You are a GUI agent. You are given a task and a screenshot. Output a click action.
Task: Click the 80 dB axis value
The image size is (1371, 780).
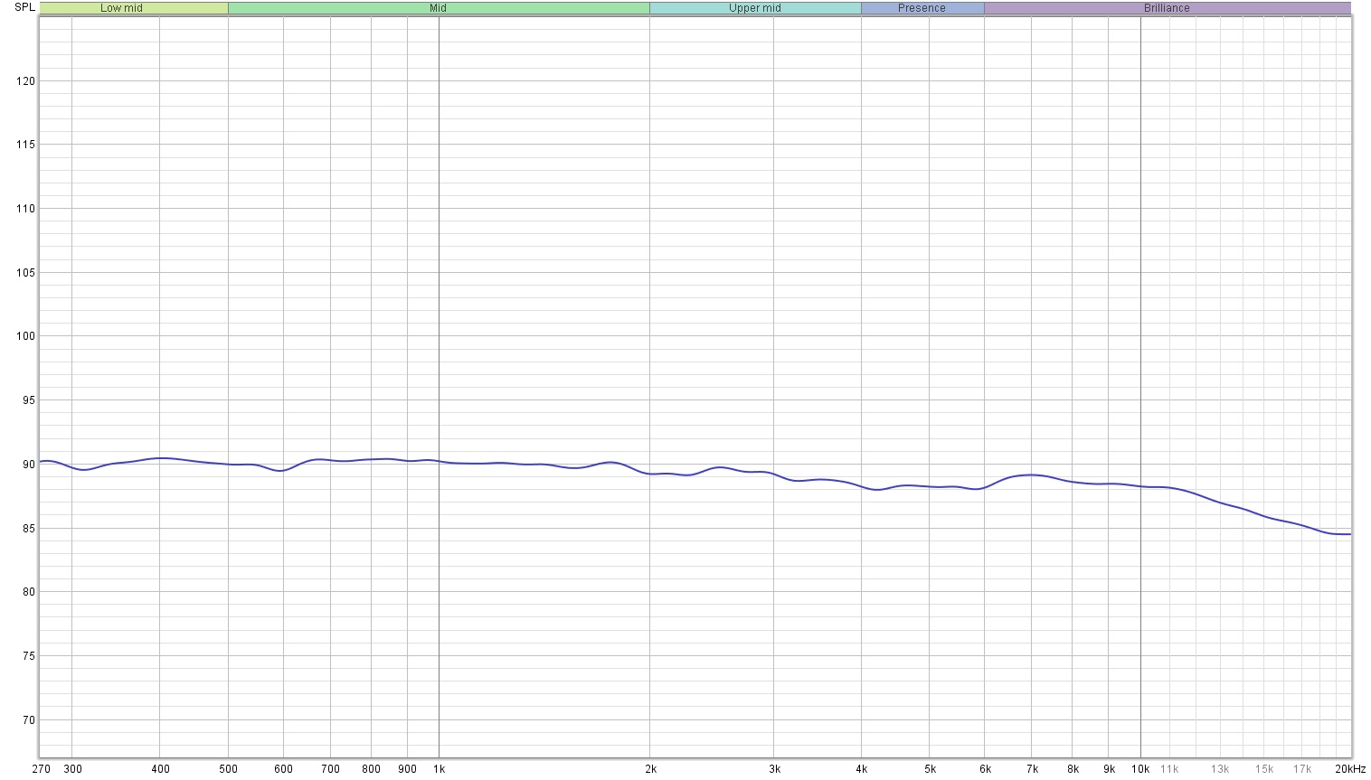28,593
